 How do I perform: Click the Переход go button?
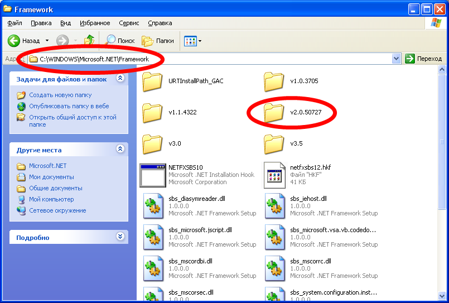[x=424, y=59]
